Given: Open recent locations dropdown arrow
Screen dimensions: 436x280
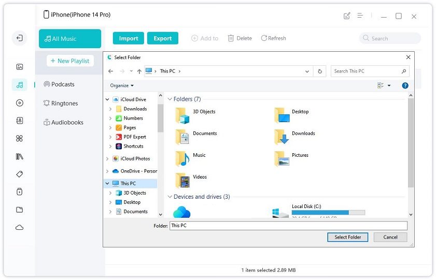Looking at the screenshot, I should (131, 71).
